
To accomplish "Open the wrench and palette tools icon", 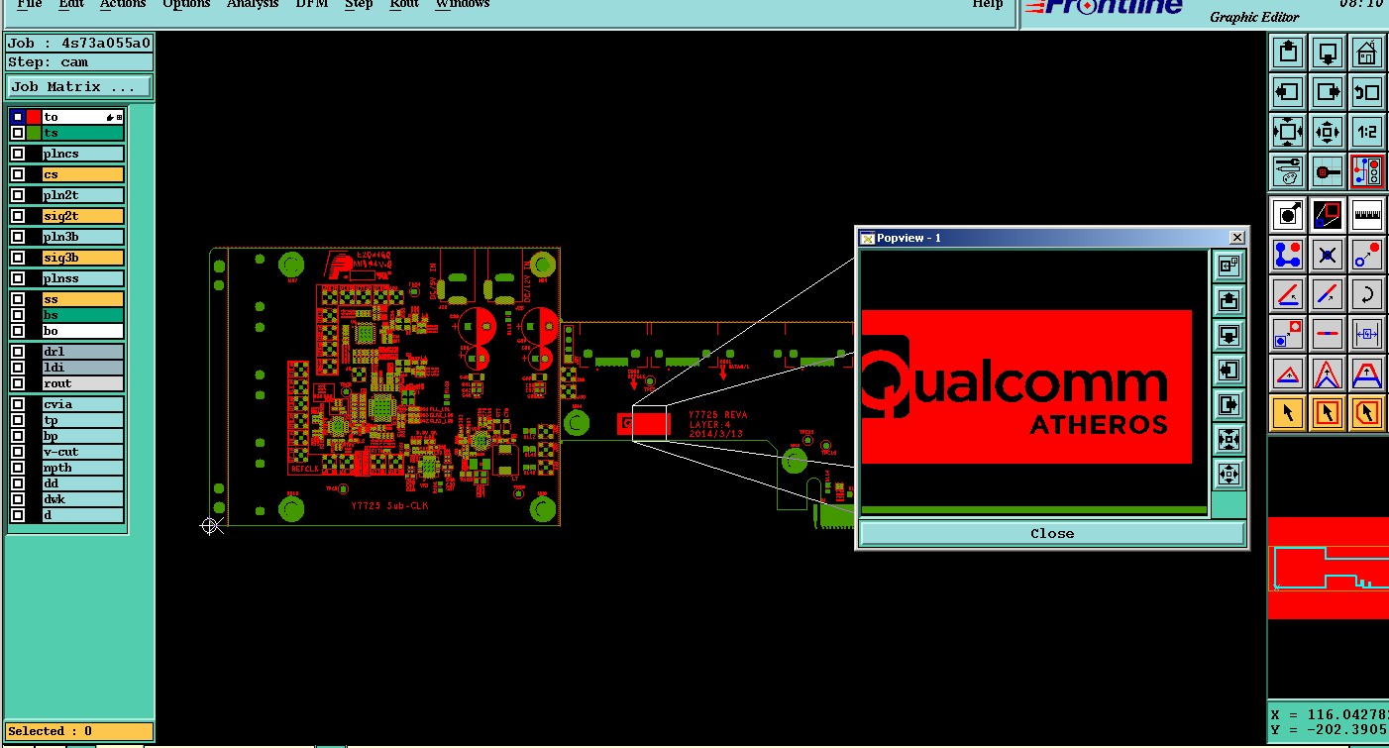I will (1288, 171).
